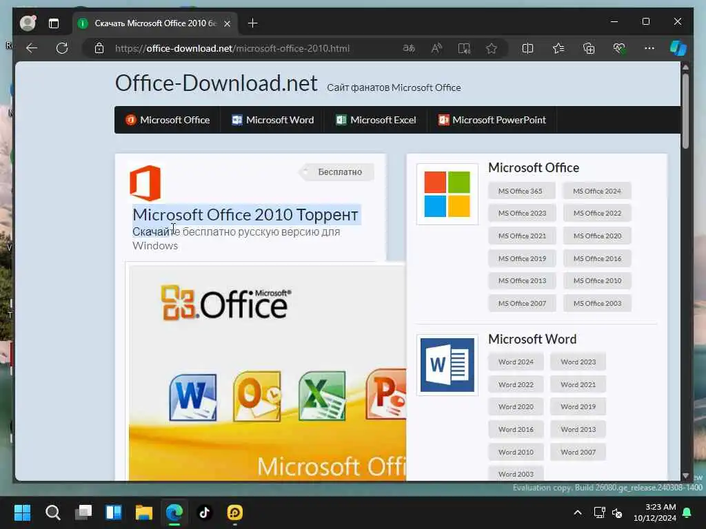Open MS Office 2019 link
Screen dimensions: 706x529
coord(523,259)
